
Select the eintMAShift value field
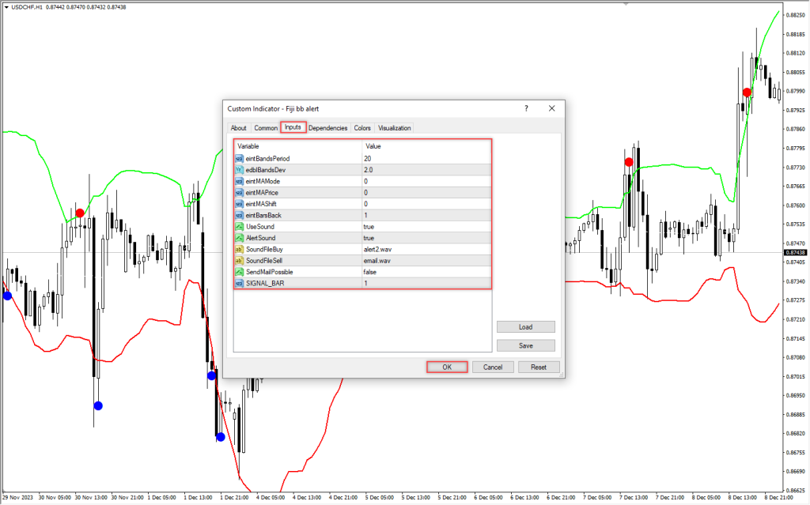pyautogui.click(x=426, y=204)
